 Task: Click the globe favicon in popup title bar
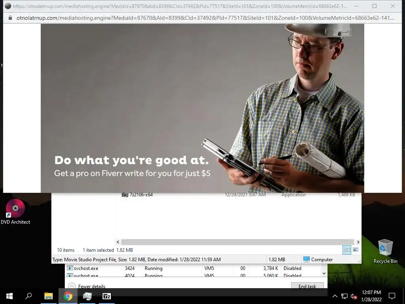8,6
